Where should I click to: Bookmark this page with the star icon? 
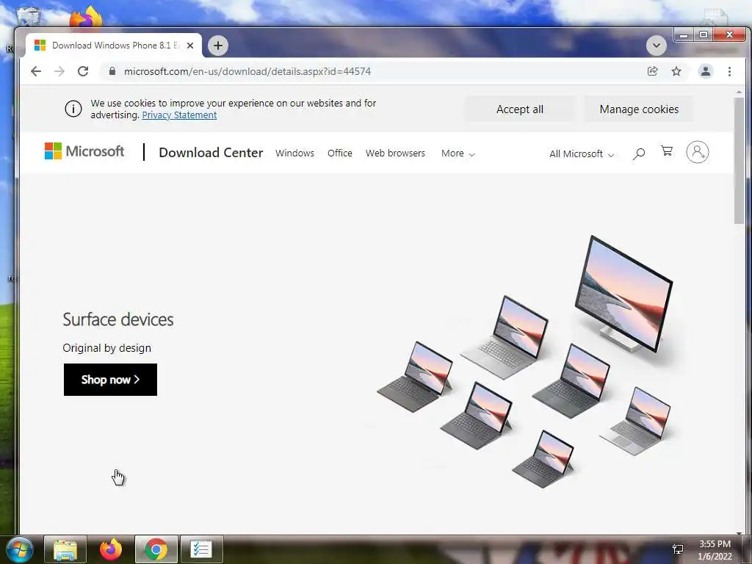tap(676, 71)
